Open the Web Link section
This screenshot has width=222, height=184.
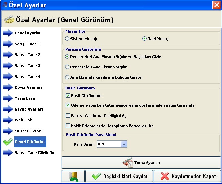(23, 120)
